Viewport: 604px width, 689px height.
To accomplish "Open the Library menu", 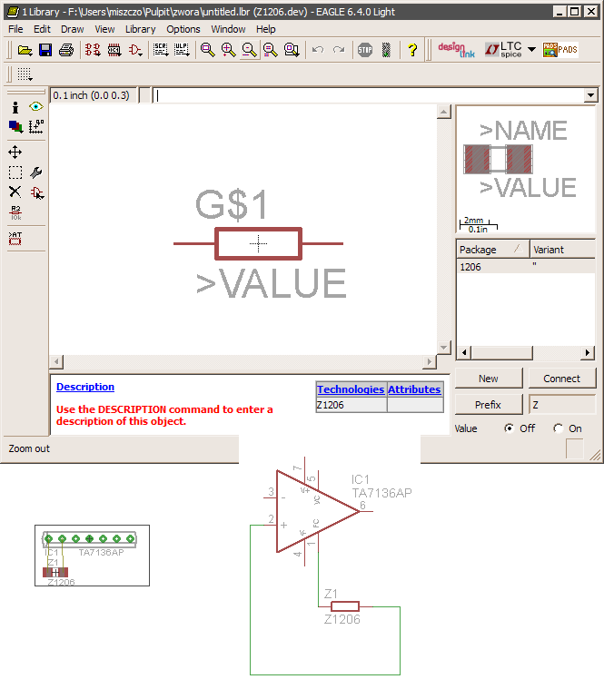I will [x=140, y=29].
